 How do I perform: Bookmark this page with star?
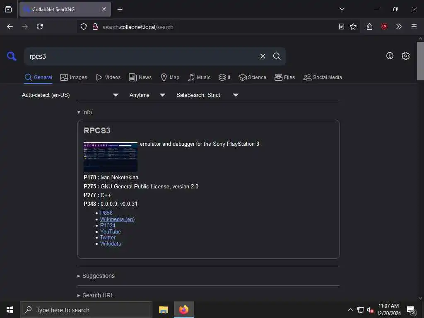point(353,26)
